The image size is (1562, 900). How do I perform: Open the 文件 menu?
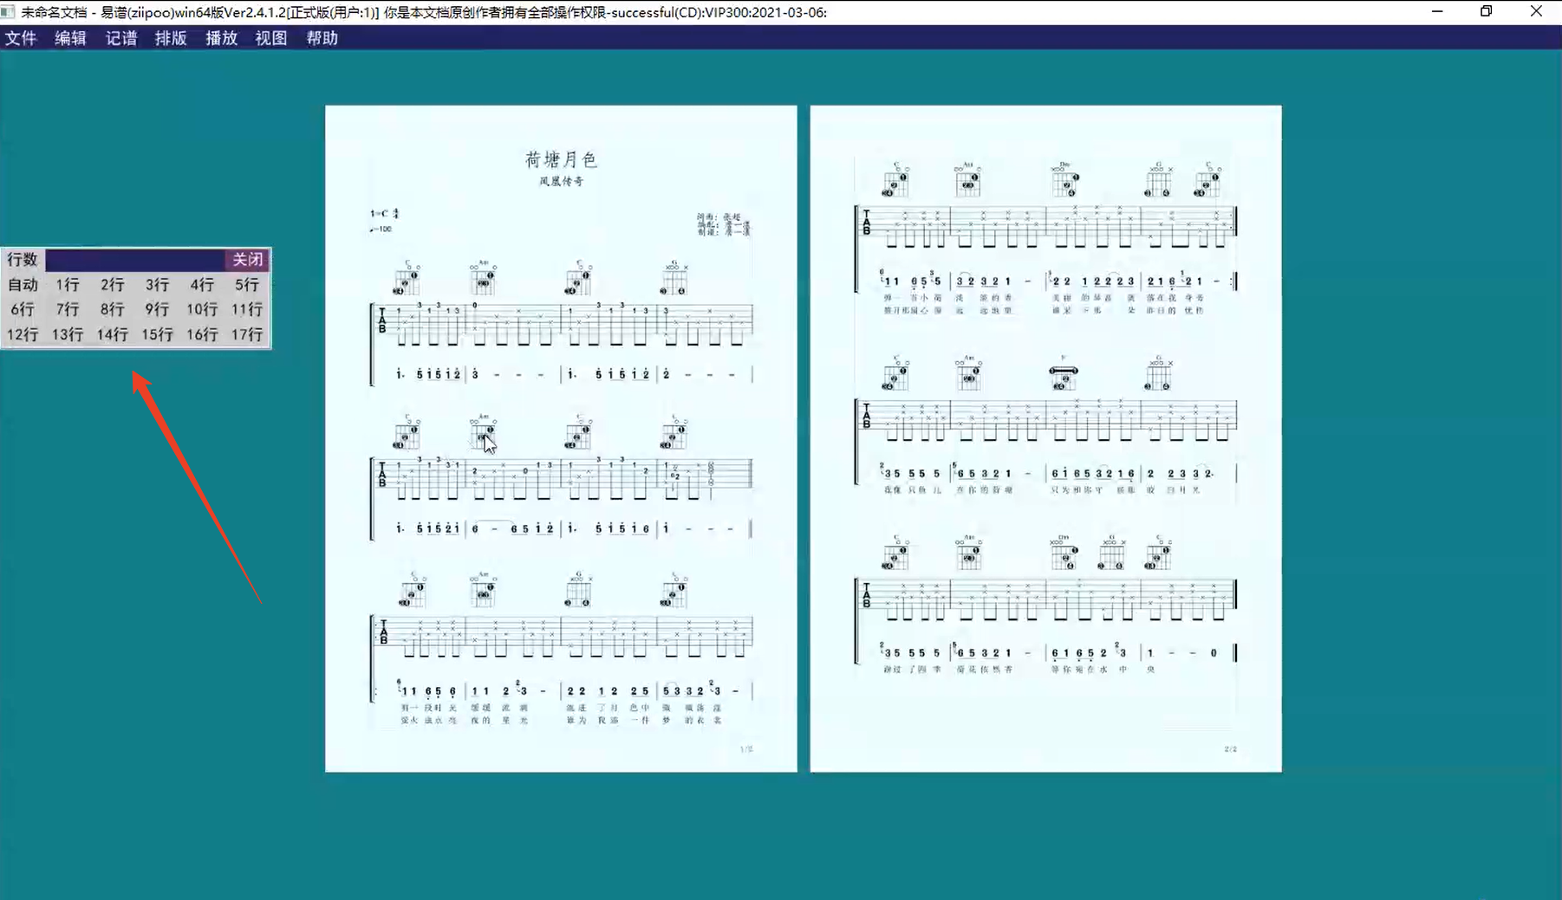click(21, 38)
